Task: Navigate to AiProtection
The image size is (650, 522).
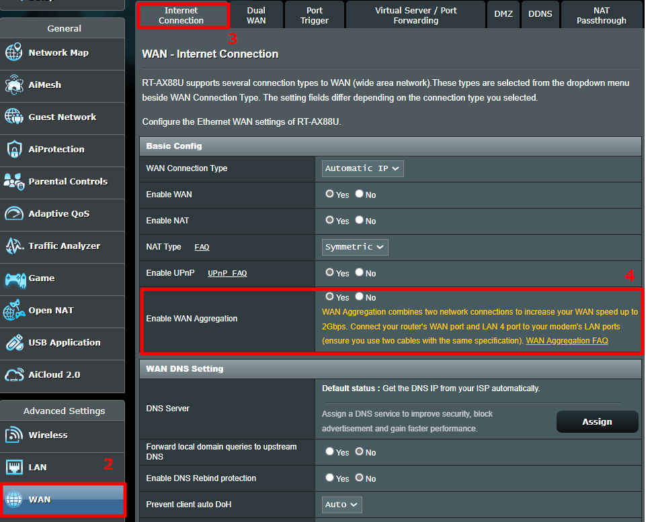Action: [x=56, y=150]
